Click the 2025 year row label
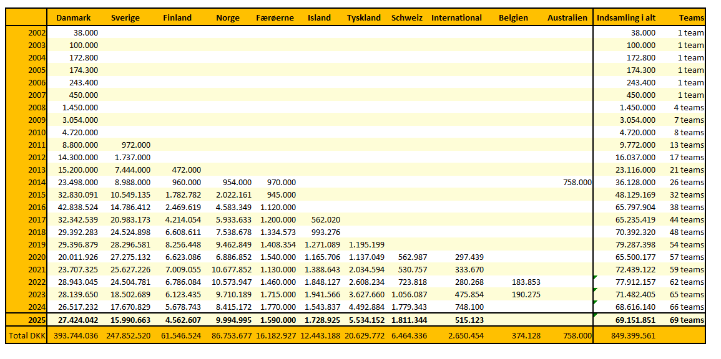 pyautogui.click(x=37, y=320)
